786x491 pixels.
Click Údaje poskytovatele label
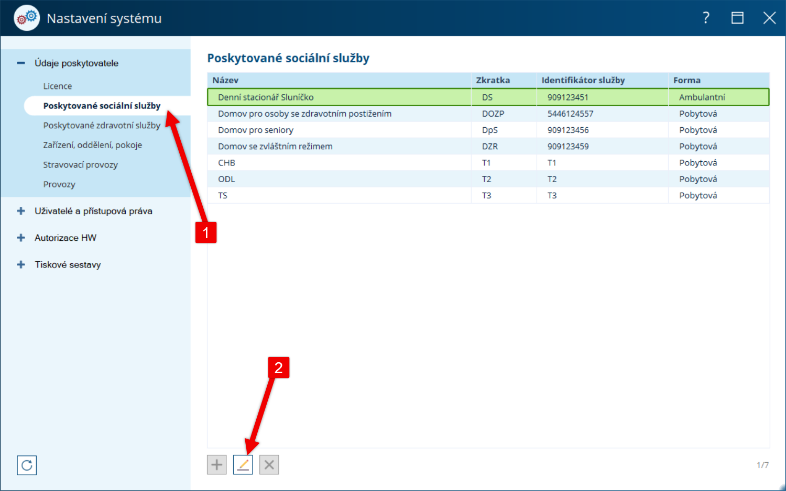pos(77,63)
